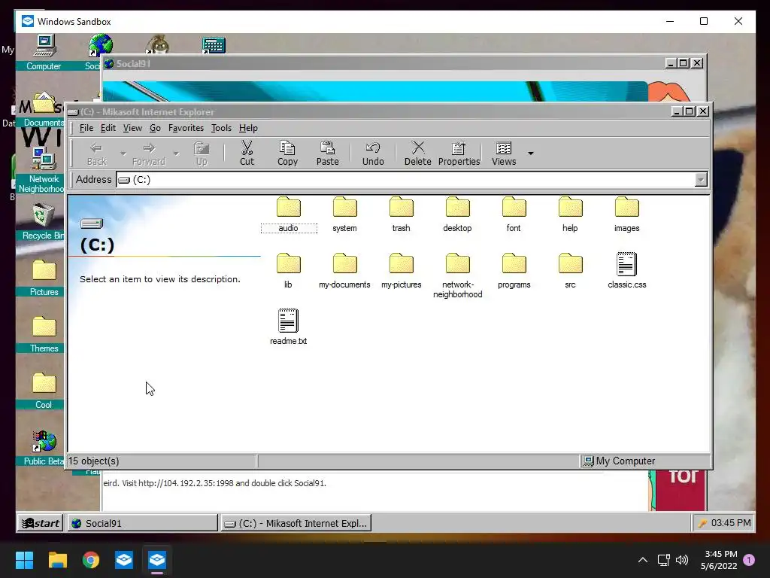Viewport: 770px width, 578px height.
Task: Click the Documents desktop icon
Action: point(44,109)
